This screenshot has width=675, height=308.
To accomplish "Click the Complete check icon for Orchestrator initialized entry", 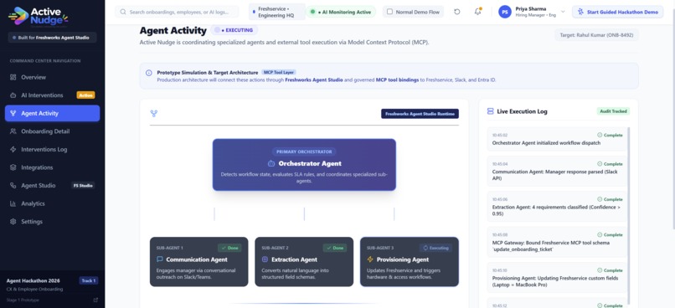I will pyautogui.click(x=600, y=135).
